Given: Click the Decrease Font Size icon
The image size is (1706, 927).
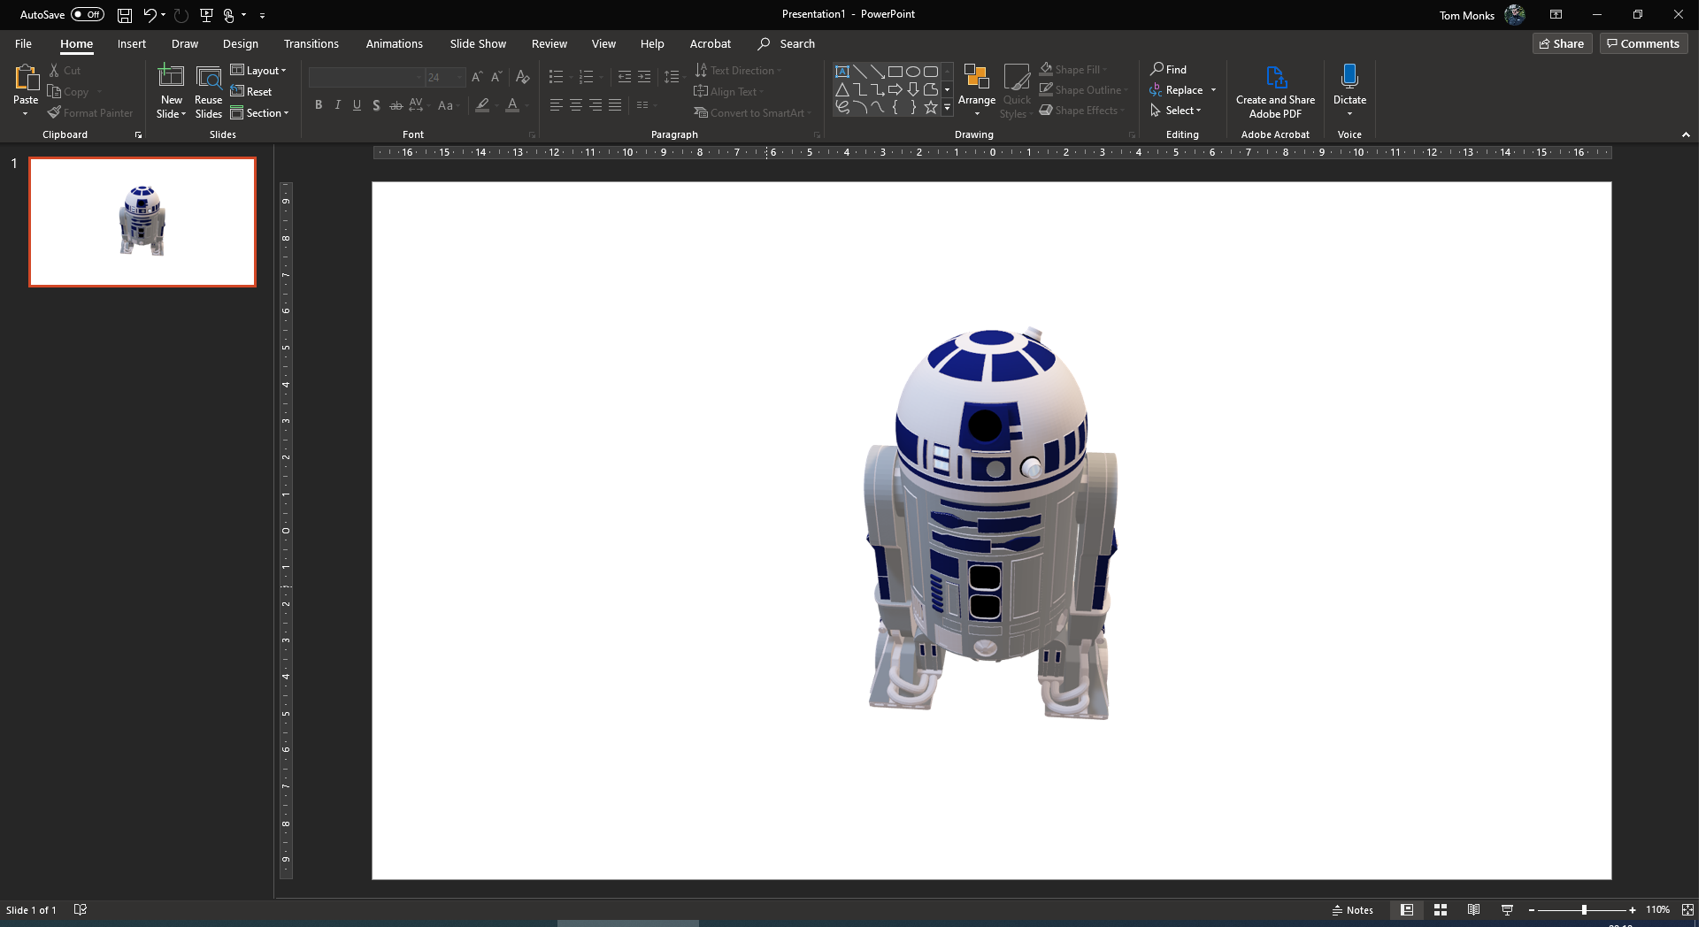Looking at the screenshot, I should [496, 77].
